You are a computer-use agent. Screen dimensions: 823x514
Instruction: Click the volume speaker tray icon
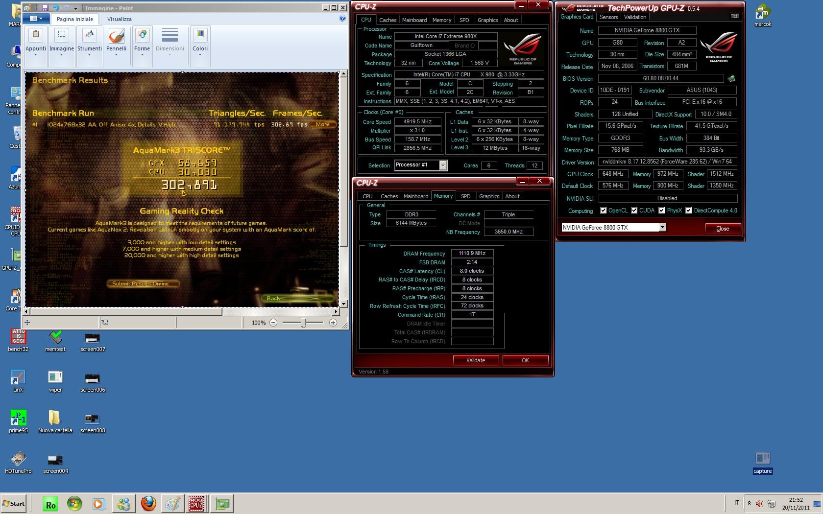pos(759,503)
